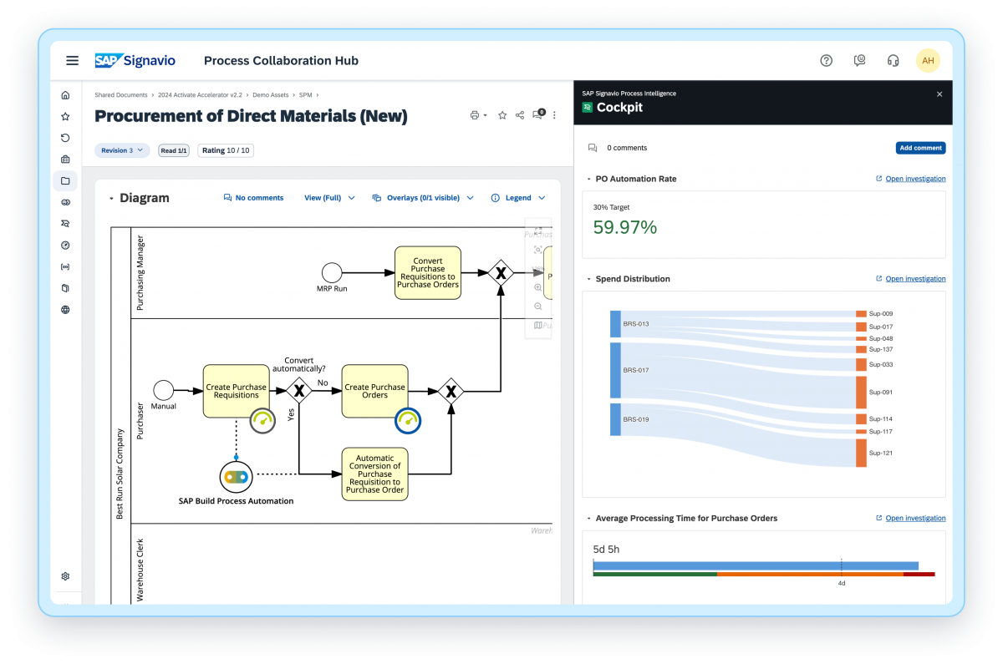Select the revision history icon in the sidebar
The image size is (1003, 664).
coord(65,138)
